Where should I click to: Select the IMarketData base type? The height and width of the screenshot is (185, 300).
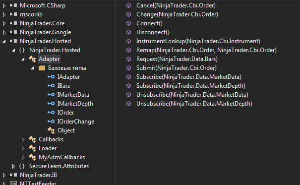tap(73, 95)
